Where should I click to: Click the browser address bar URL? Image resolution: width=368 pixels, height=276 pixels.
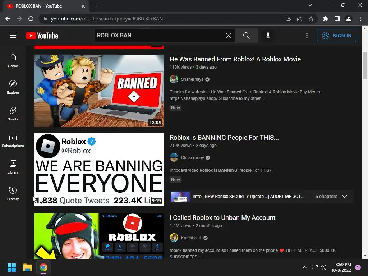[107, 19]
